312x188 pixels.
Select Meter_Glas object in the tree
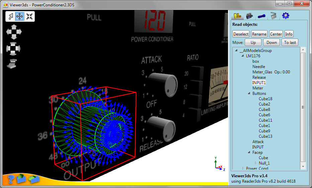pyautogui.click(x=262, y=72)
